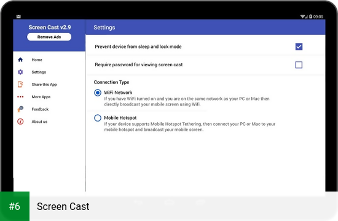The image size is (338, 221).
Task: Click the Screen Cast v2.9 title
Action: (x=50, y=28)
